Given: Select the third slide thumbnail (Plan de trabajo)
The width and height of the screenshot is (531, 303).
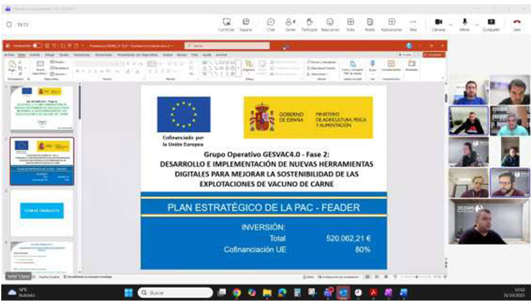Looking at the screenshot, I should (x=42, y=213).
